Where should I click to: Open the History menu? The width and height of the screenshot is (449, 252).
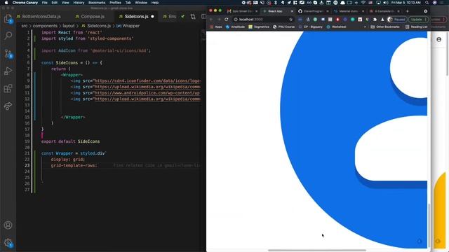click(79, 3)
